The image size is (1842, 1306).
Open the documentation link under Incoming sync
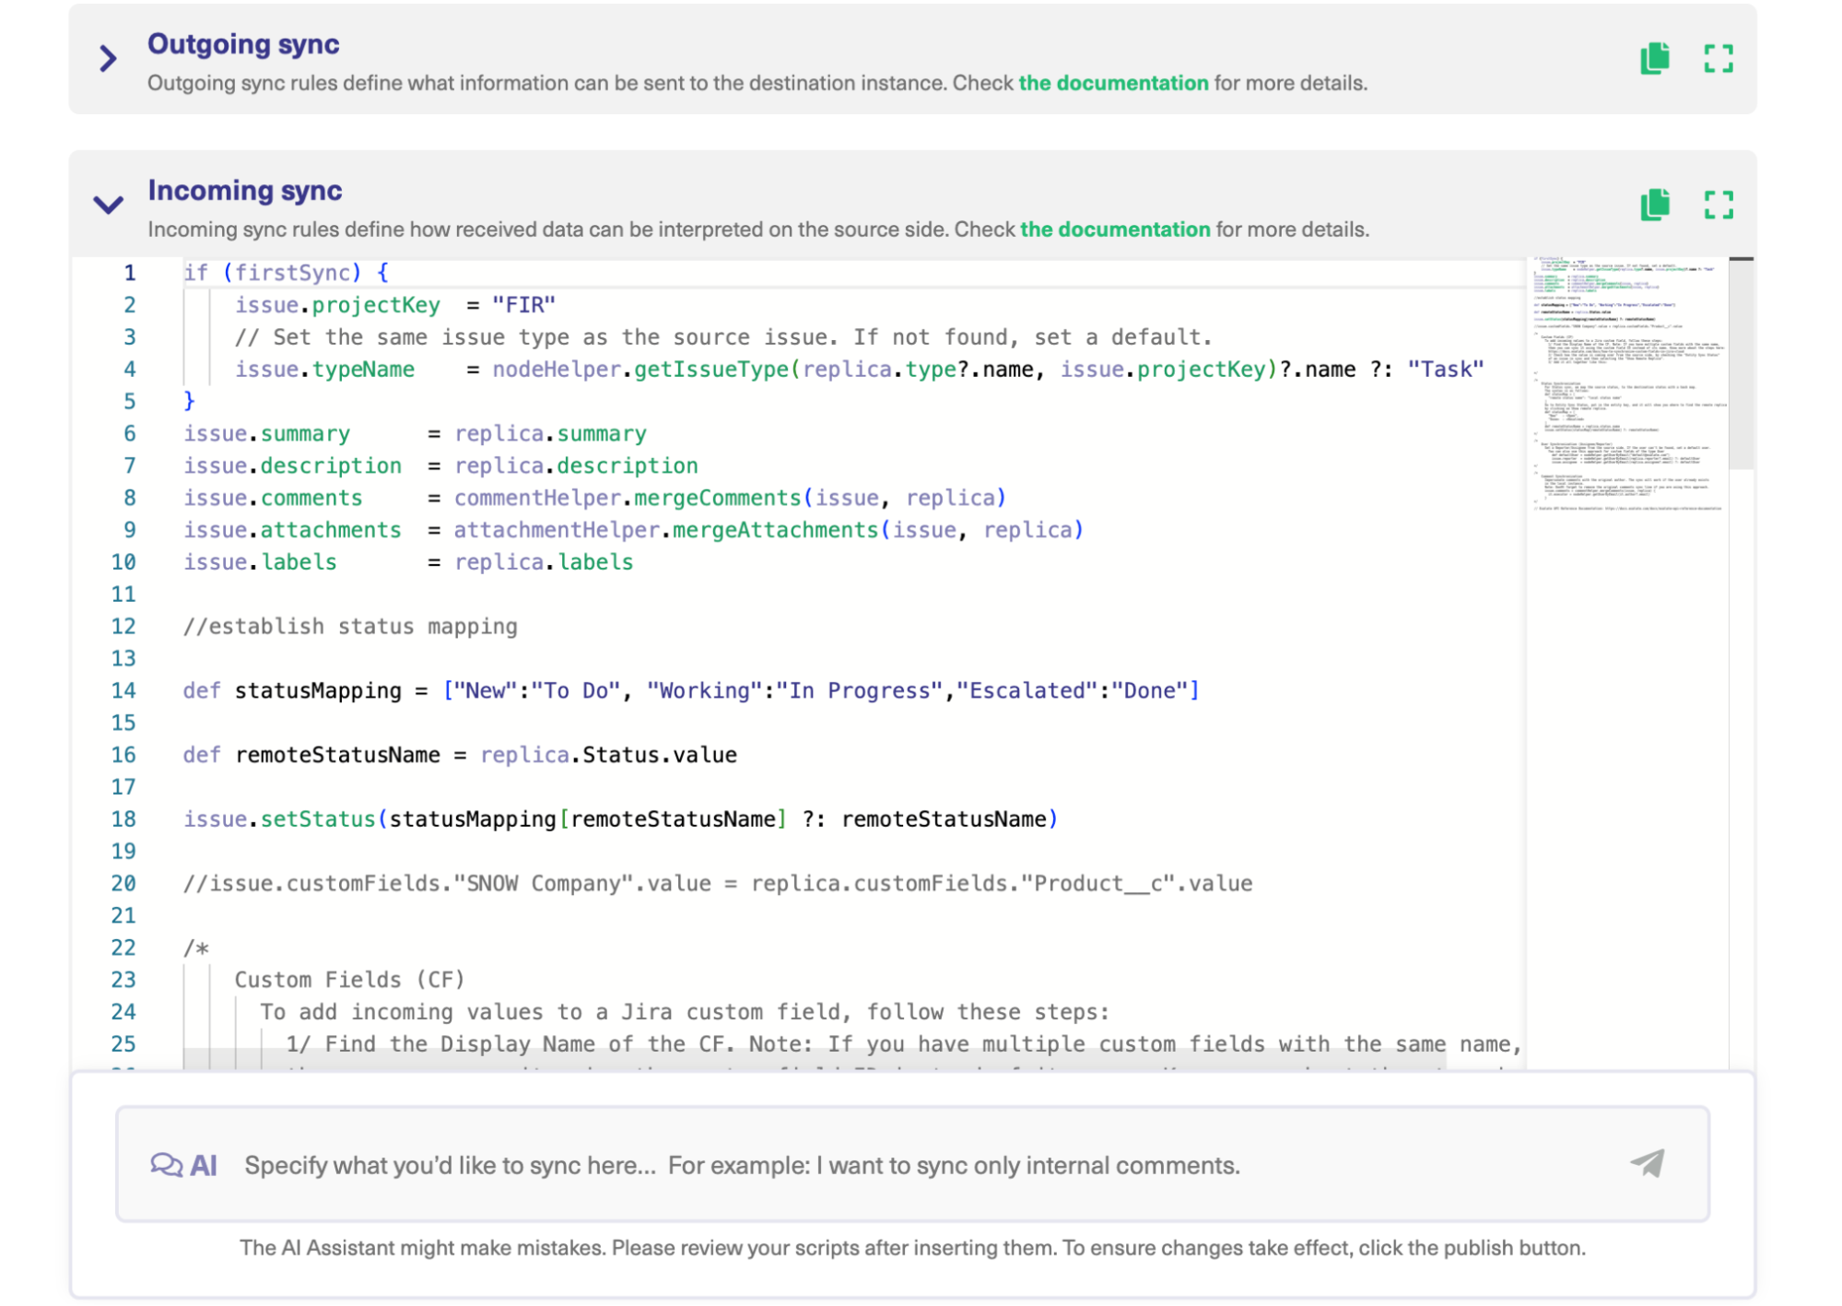tap(1114, 229)
